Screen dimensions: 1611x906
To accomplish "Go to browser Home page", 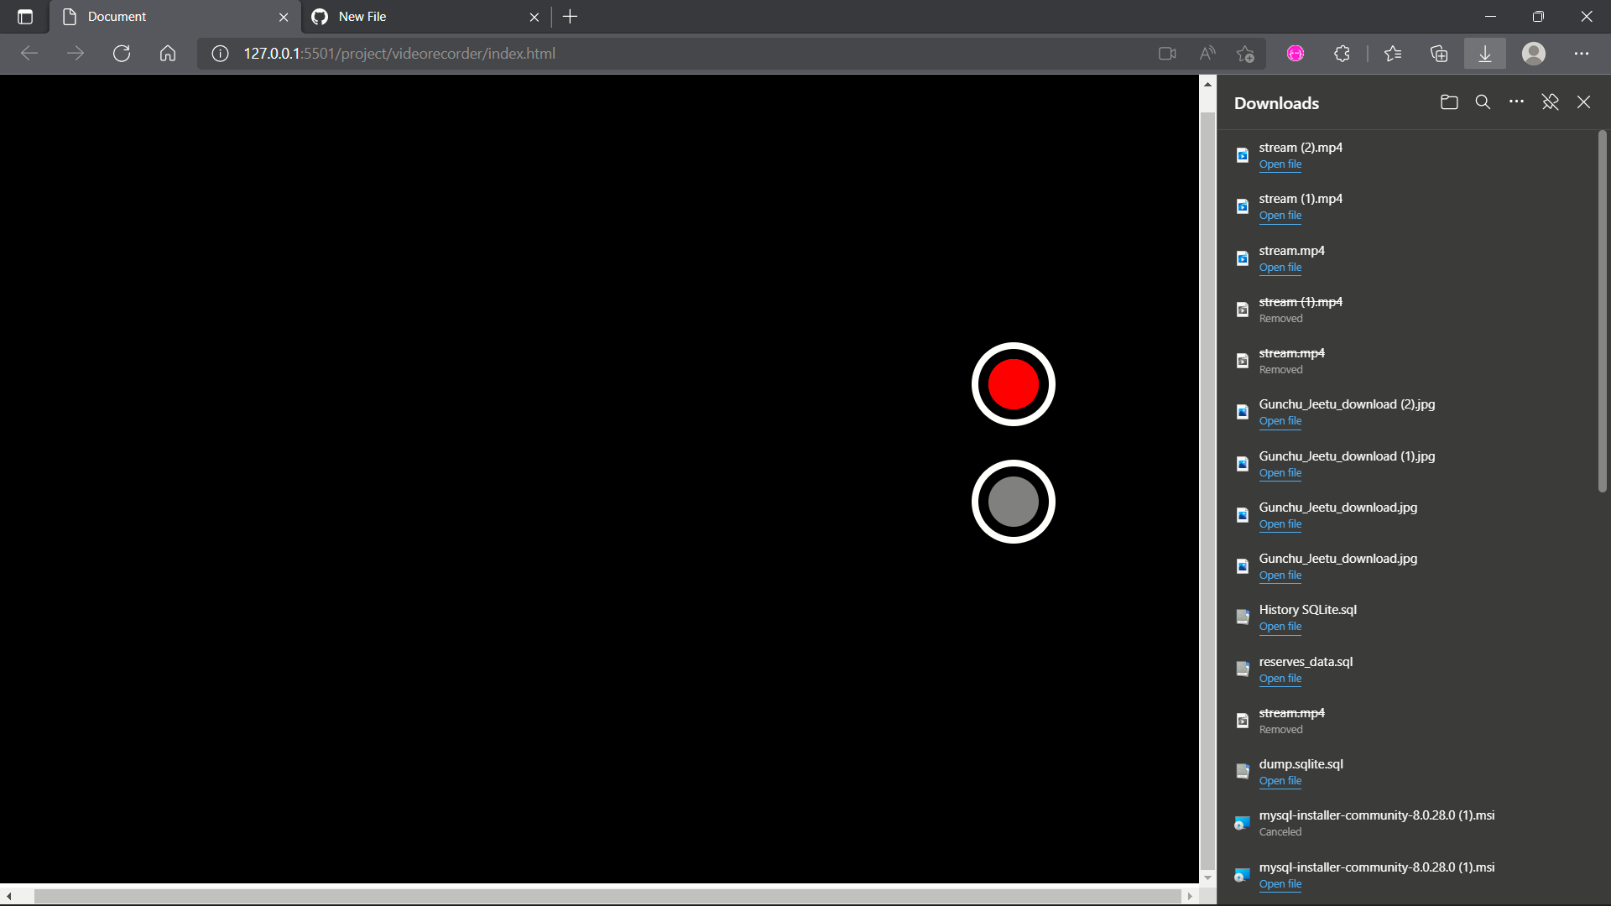I will [168, 54].
